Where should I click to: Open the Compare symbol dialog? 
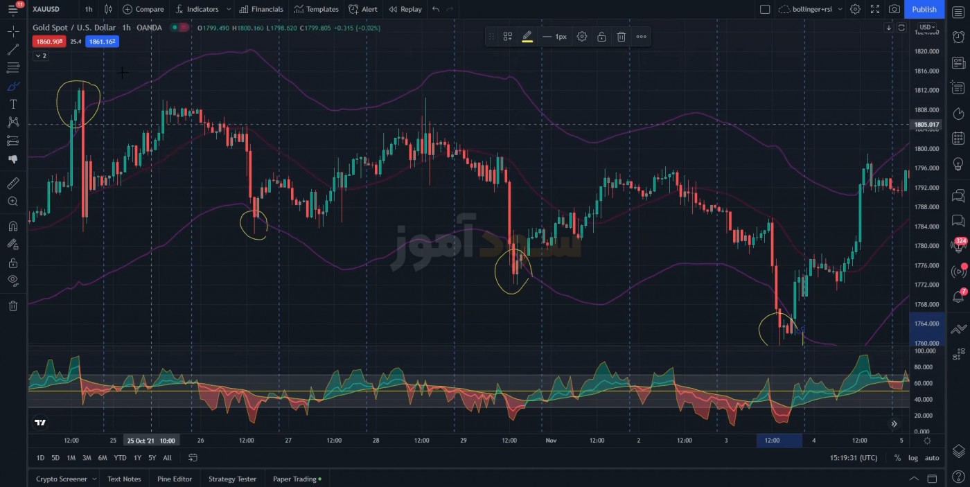point(143,9)
